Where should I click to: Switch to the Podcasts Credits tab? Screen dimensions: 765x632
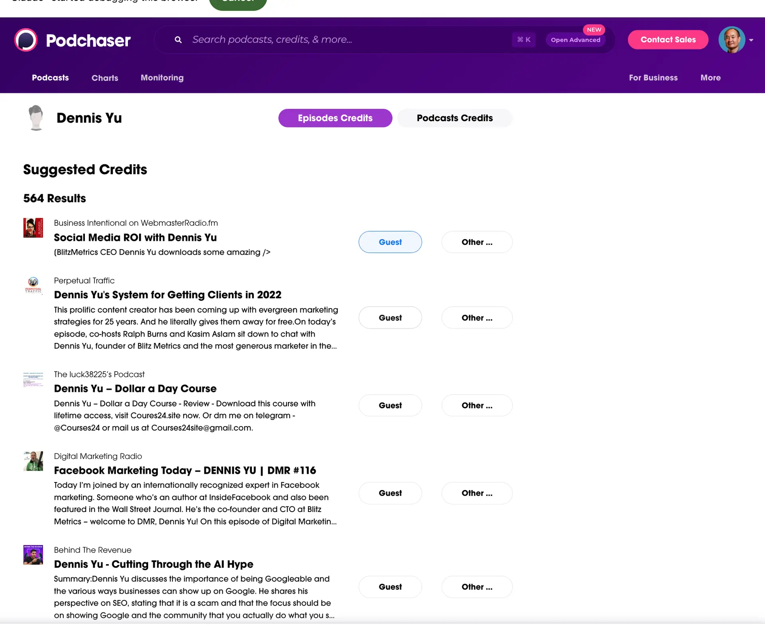[455, 118]
